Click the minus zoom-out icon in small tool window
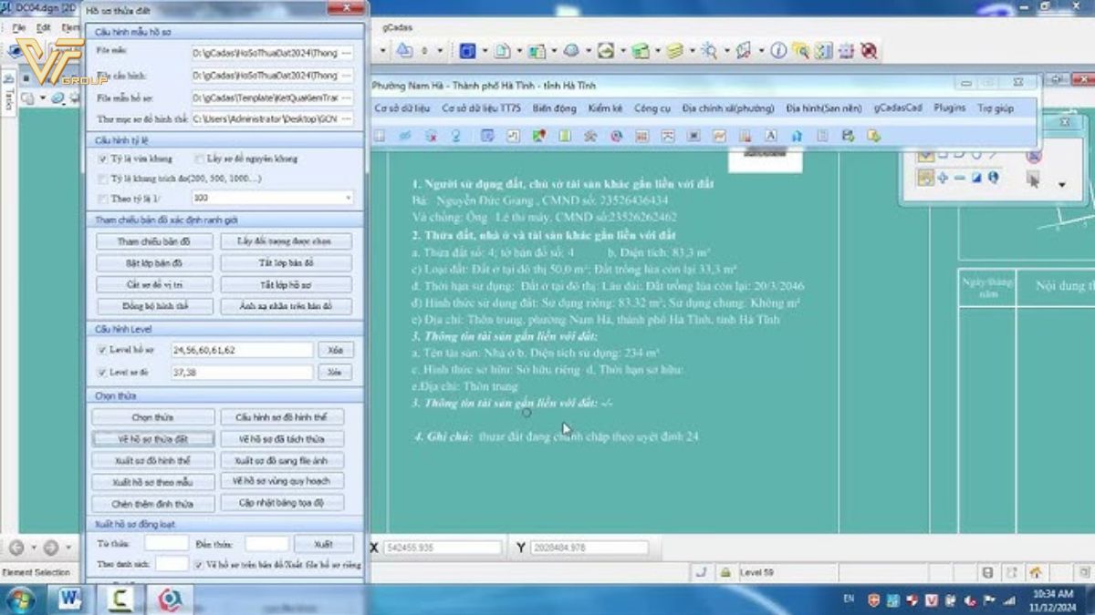1095x615 pixels. tap(960, 177)
